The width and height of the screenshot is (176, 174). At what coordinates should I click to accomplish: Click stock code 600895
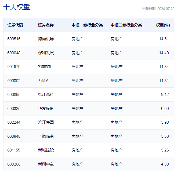pyautogui.click(x=14, y=95)
